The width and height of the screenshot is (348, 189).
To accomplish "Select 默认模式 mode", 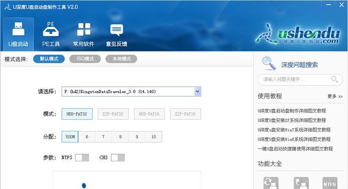I will tap(49, 59).
